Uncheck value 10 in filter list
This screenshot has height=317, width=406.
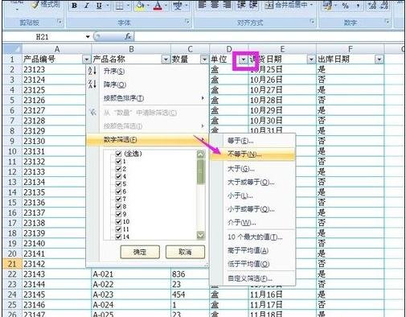118,221
